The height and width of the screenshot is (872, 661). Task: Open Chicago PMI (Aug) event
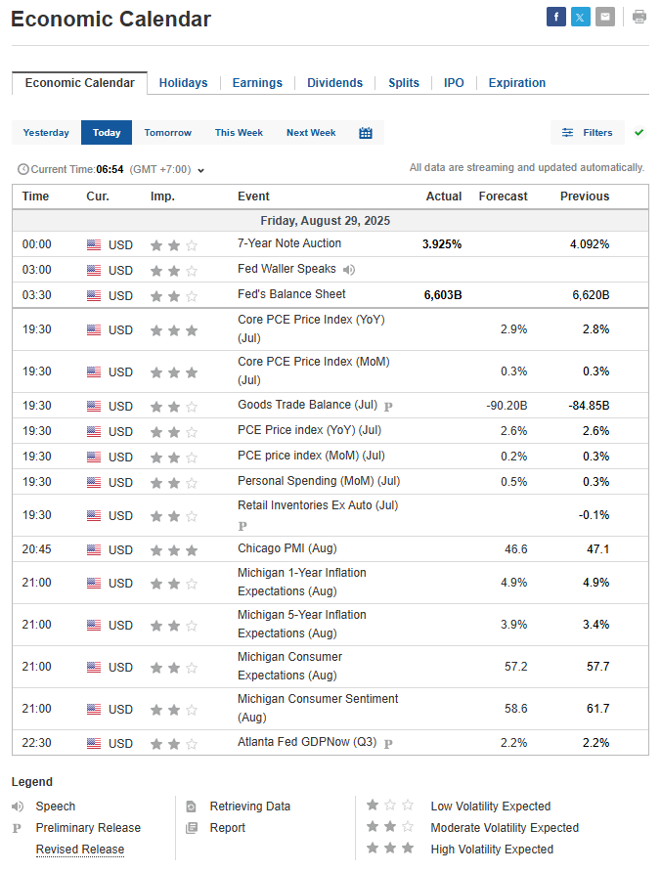click(286, 548)
